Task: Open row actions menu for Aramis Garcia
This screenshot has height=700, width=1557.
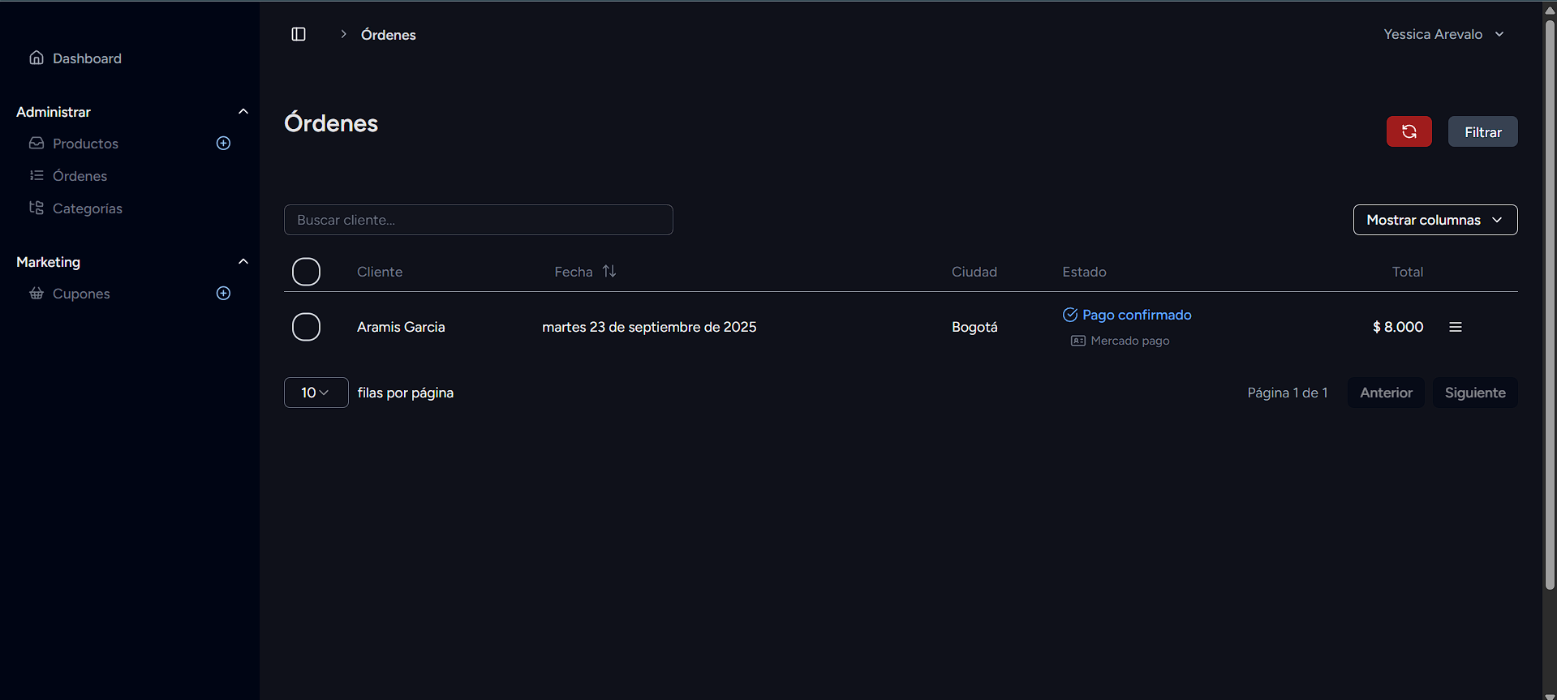Action: 1455,327
